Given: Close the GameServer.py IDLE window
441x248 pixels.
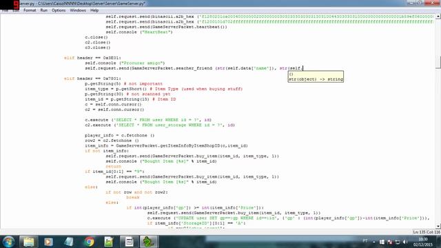Looking at the screenshot, I should (x=432, y=3).
